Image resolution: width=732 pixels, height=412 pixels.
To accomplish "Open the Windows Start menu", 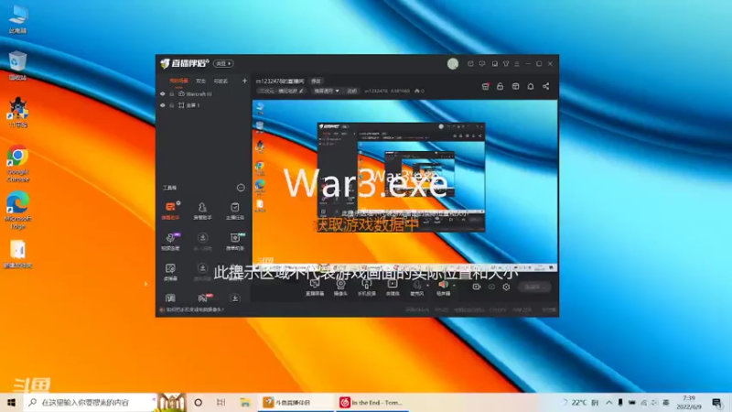I will click(x=11, y=402).
